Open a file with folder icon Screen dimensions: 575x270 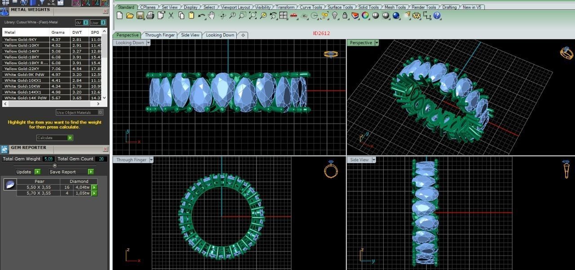[x=130, y=16]
